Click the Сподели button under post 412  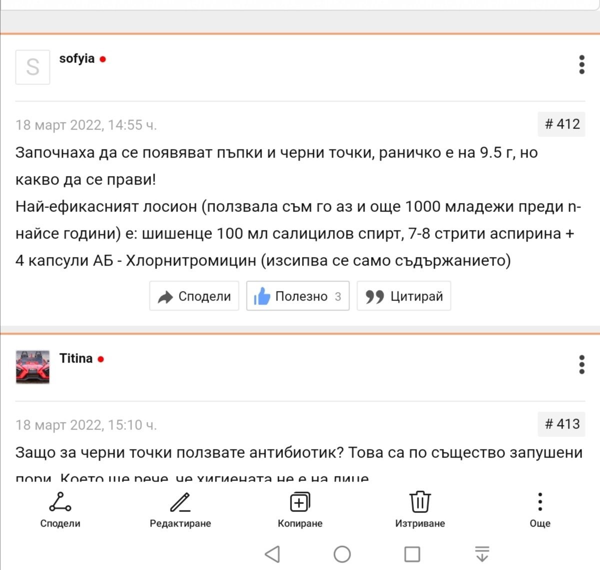pos(194,296)
